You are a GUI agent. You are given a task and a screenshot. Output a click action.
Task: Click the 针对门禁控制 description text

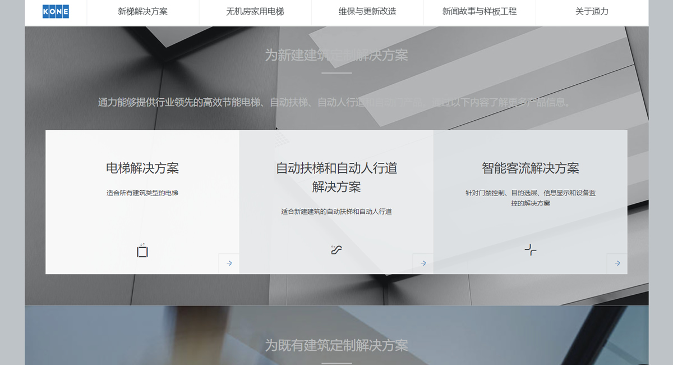(531, 198)
